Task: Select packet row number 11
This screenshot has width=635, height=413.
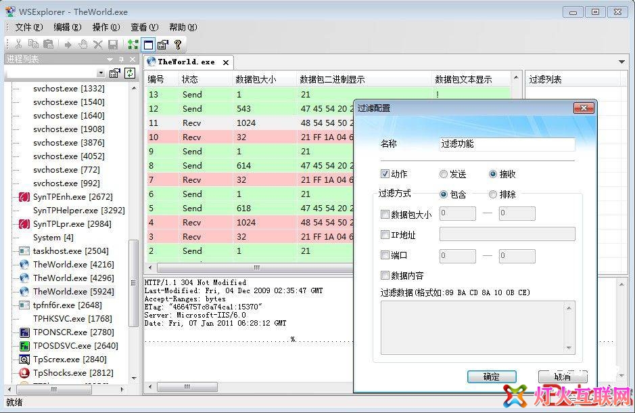Action: (x=249, y=123)
